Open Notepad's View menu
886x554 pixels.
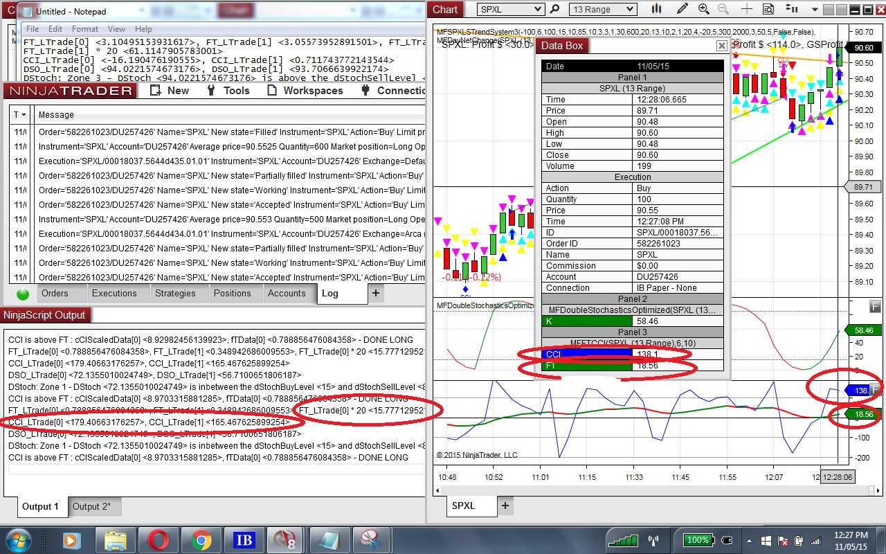tap(117, 29)
